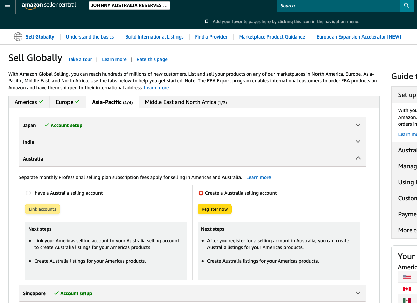
Task: Switch to the Europe tab
Action: pyautogui.click(x=67, y=102)
